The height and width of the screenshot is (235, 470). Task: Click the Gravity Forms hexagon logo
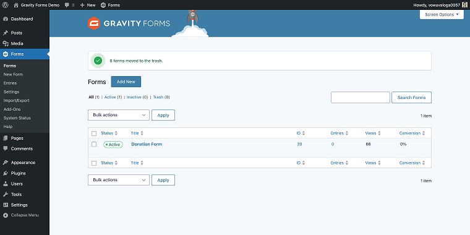click(x=94, y=23)
